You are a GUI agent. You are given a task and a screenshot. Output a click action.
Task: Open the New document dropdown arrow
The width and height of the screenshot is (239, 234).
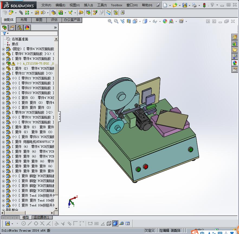[x=170, y=5]
